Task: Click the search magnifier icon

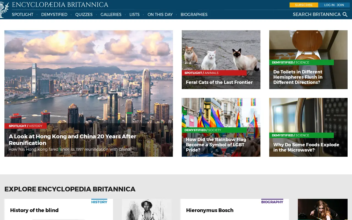Action: [345, 15]
